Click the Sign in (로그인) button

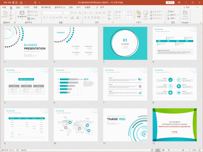point(170,3)
